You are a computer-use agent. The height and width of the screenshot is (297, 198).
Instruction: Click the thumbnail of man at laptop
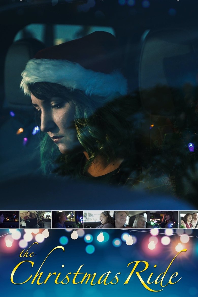point(35,220)
